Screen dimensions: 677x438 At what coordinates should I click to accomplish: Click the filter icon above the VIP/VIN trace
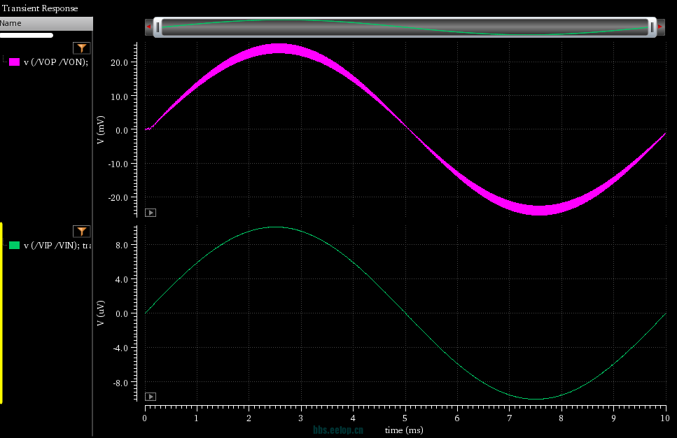click(82, 232)
